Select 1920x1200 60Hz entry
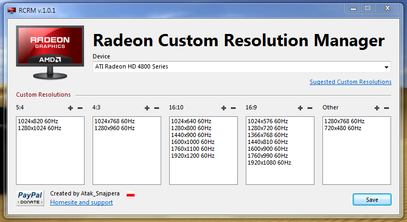Viewport: 407px width, 222px height. tap(193, 156)
